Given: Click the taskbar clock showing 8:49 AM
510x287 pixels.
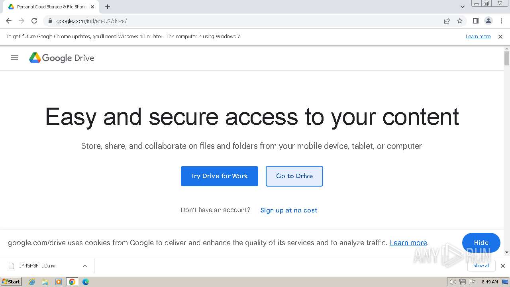Looking at the screenshot, I should 490,282.
